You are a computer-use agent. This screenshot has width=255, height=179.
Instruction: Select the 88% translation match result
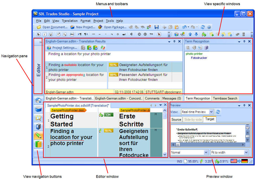[114, 77]
